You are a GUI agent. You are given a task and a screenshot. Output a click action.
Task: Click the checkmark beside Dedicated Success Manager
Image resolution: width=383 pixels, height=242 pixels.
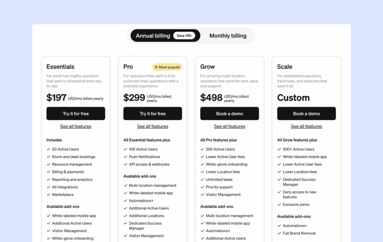coord(279,180)
